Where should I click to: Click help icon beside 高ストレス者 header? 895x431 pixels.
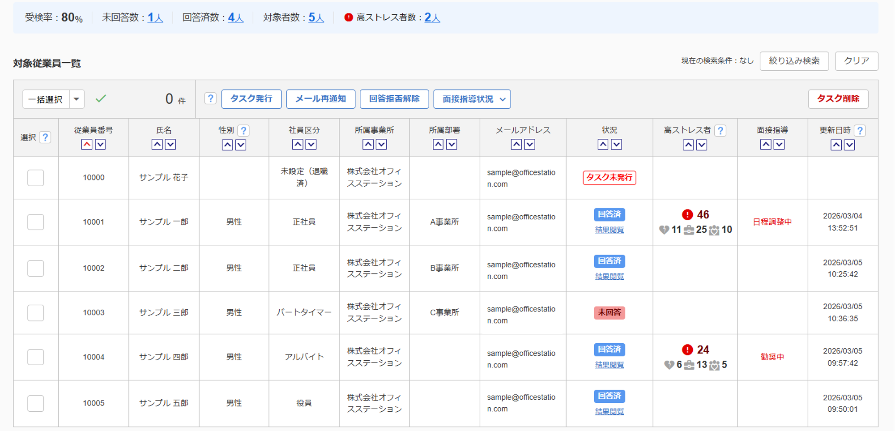pos(720,131)
